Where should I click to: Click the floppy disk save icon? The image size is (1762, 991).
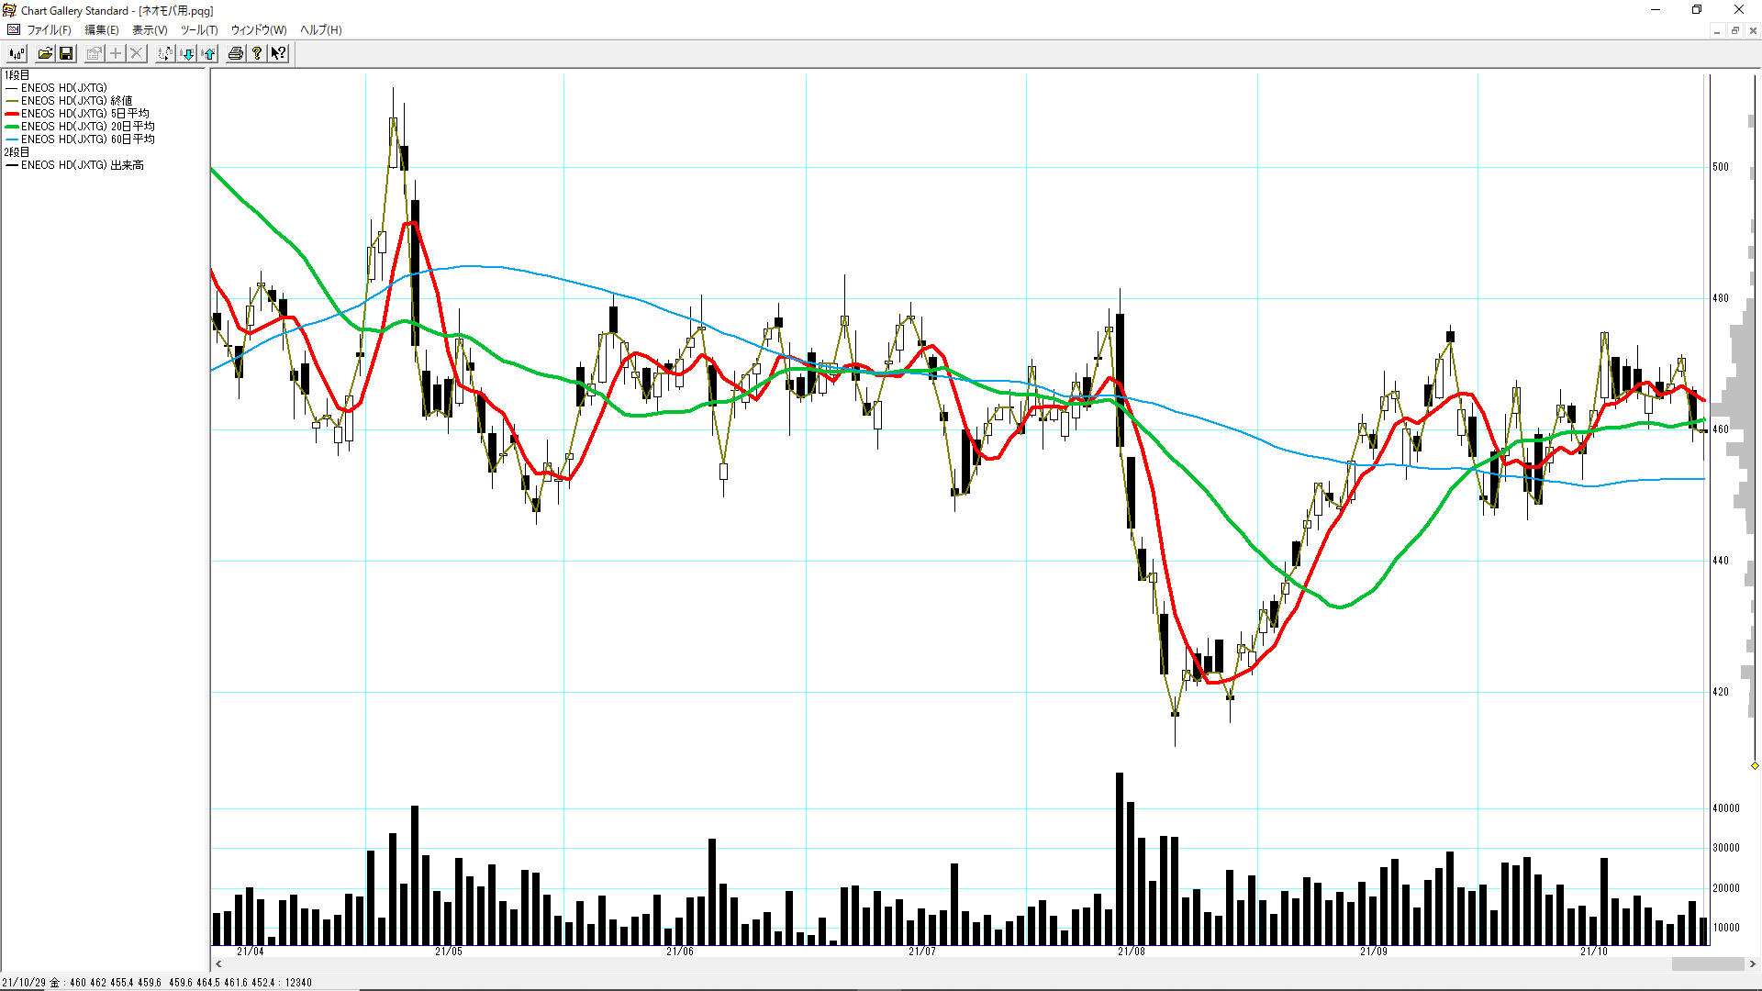66,53
